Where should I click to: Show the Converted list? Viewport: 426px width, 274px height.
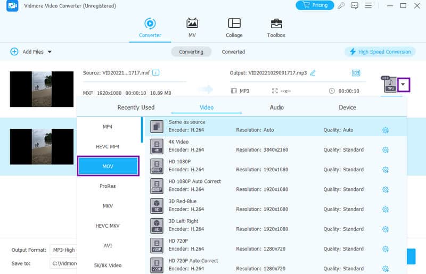pos(233,52)
